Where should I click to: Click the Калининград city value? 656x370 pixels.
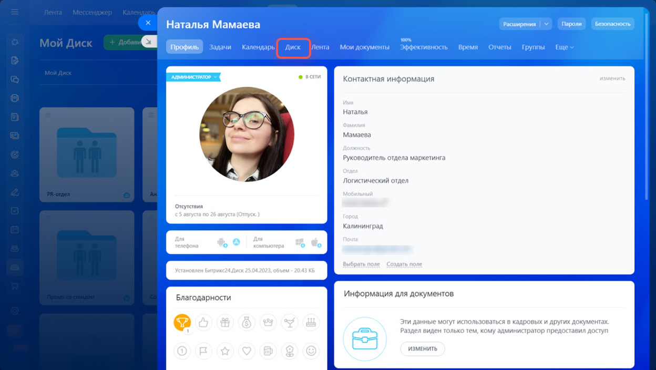click(363, 226)
